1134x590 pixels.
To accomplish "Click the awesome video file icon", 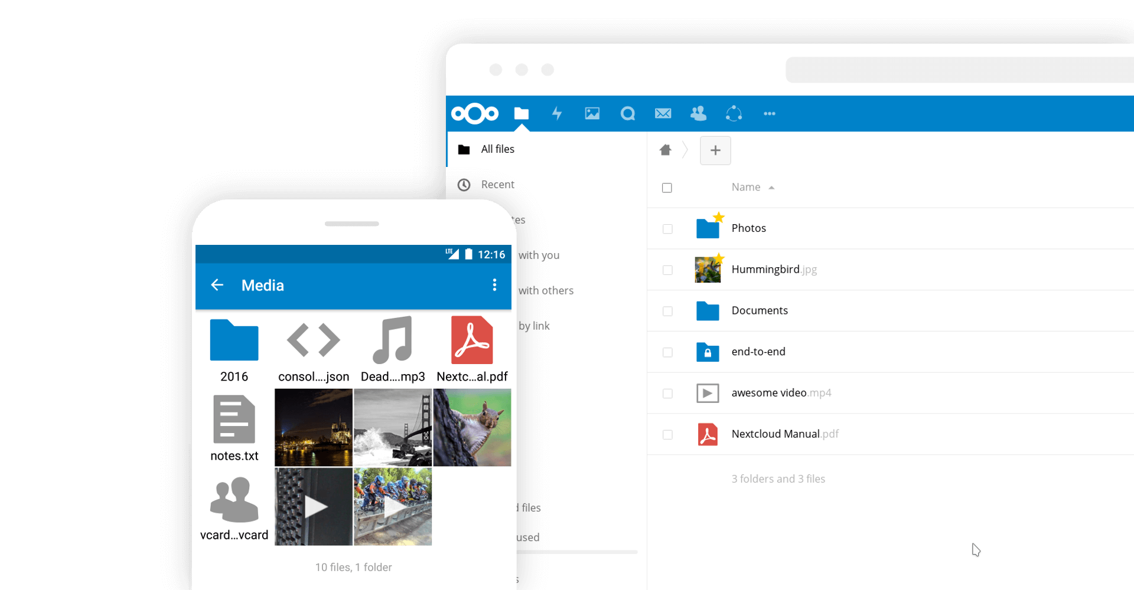I will (708, 393).
